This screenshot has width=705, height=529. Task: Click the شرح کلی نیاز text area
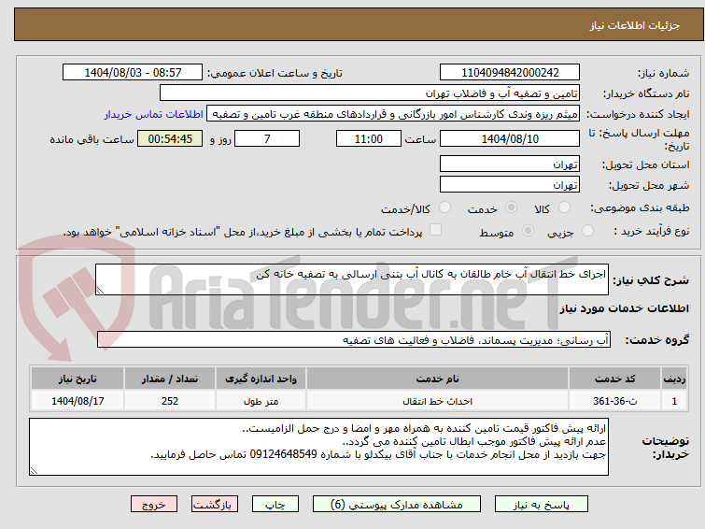point(352,279)
